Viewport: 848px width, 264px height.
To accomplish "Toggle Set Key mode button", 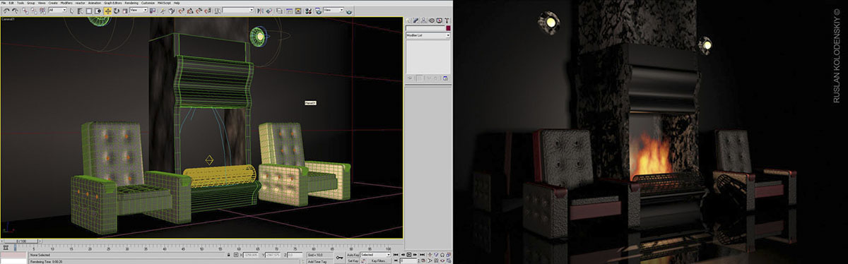I will pos(353,260).
